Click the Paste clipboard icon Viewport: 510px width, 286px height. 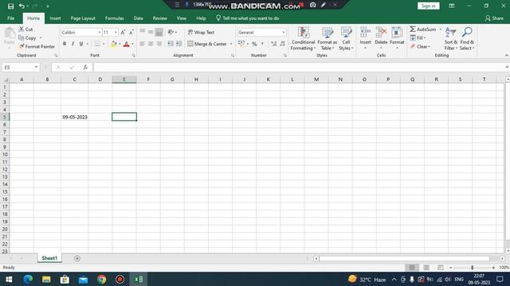(x=10, y=33)
